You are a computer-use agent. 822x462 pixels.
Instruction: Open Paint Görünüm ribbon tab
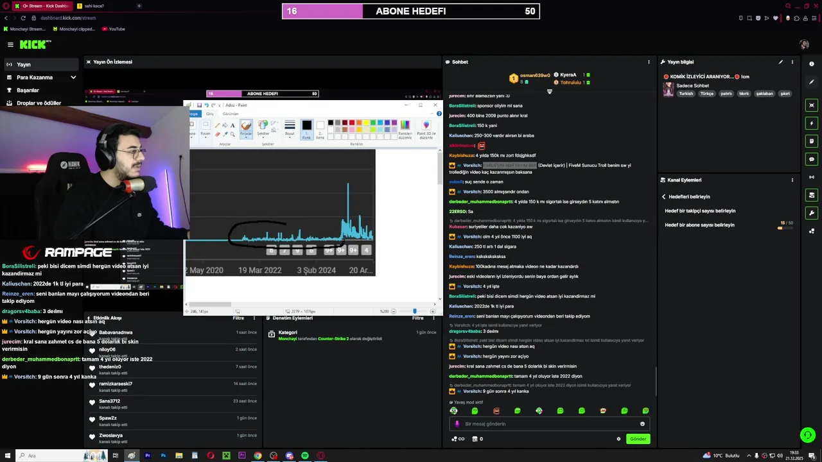pyautogui.click(x=230, y=114)
